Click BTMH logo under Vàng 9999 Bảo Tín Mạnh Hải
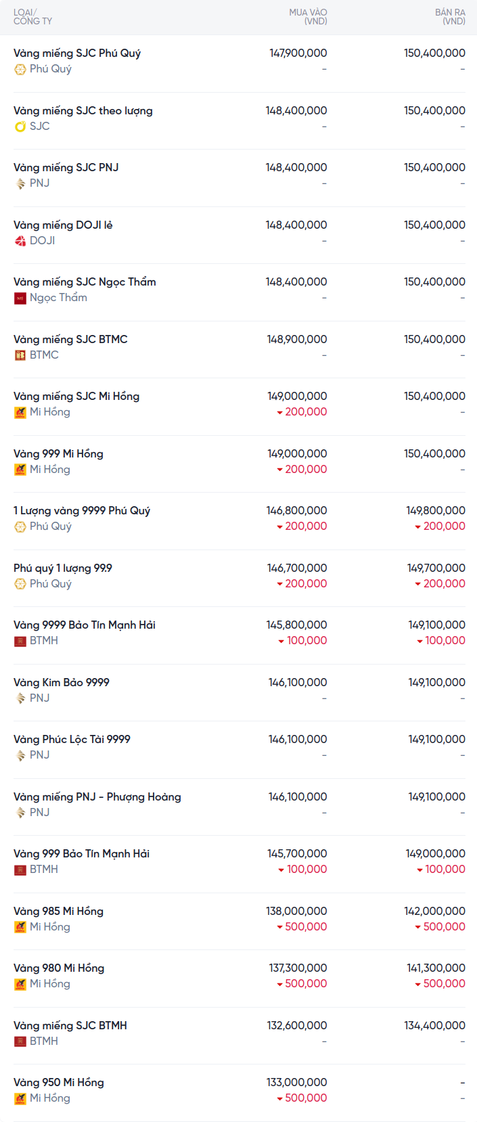Image resolution: width=477 pixels, height=1122 pixels. [x=20, y=641]
